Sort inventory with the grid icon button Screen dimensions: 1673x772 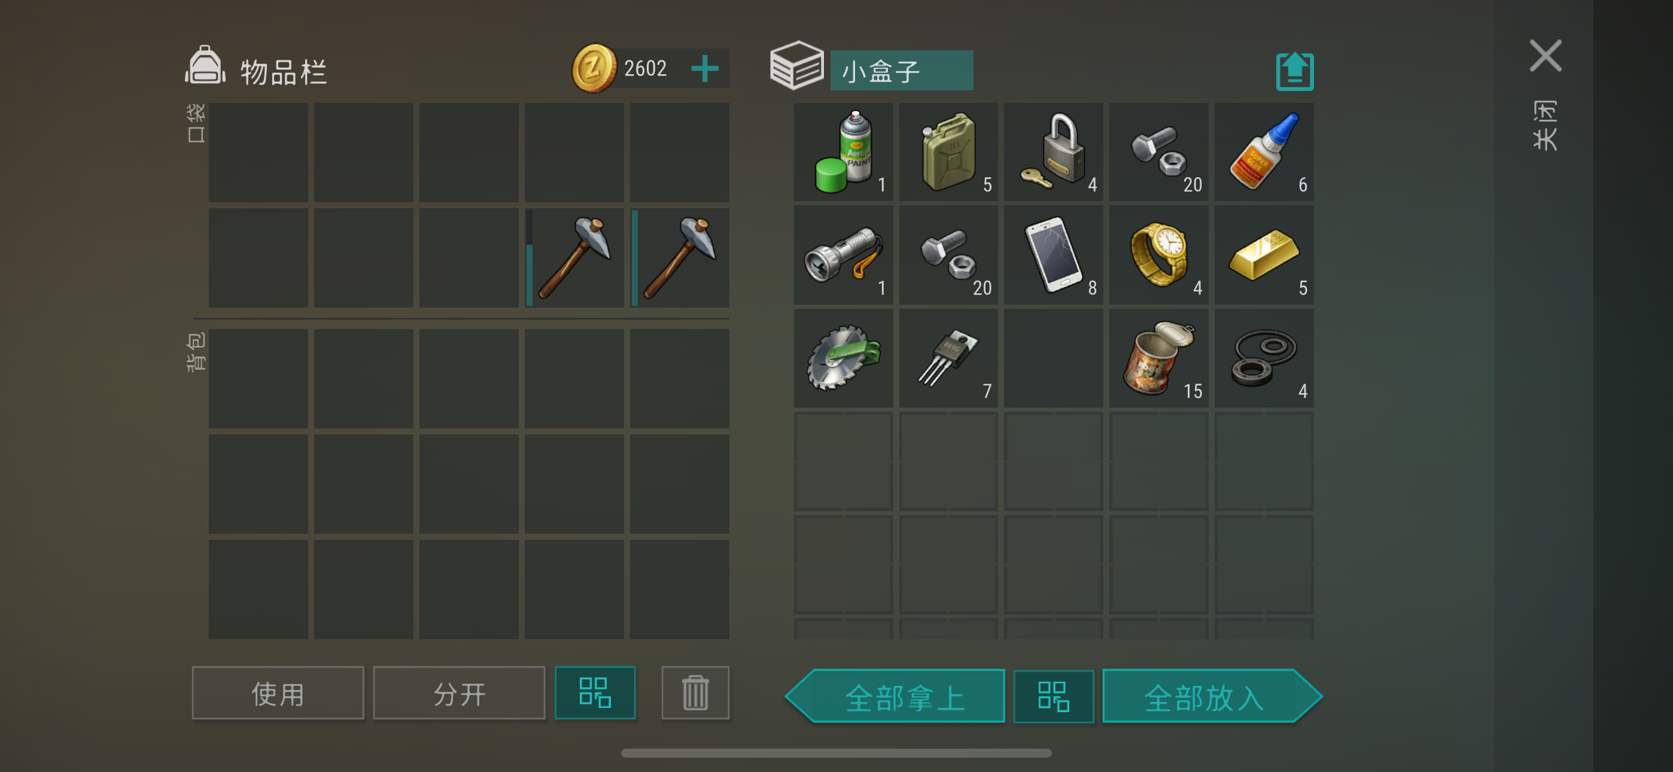tap(595, 693)
